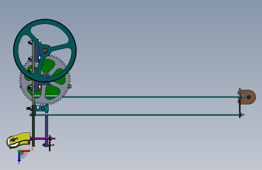Screen dimensions: 262x170
Task: Click the green Y axis ball of triad
Action: tap(19, 150)
